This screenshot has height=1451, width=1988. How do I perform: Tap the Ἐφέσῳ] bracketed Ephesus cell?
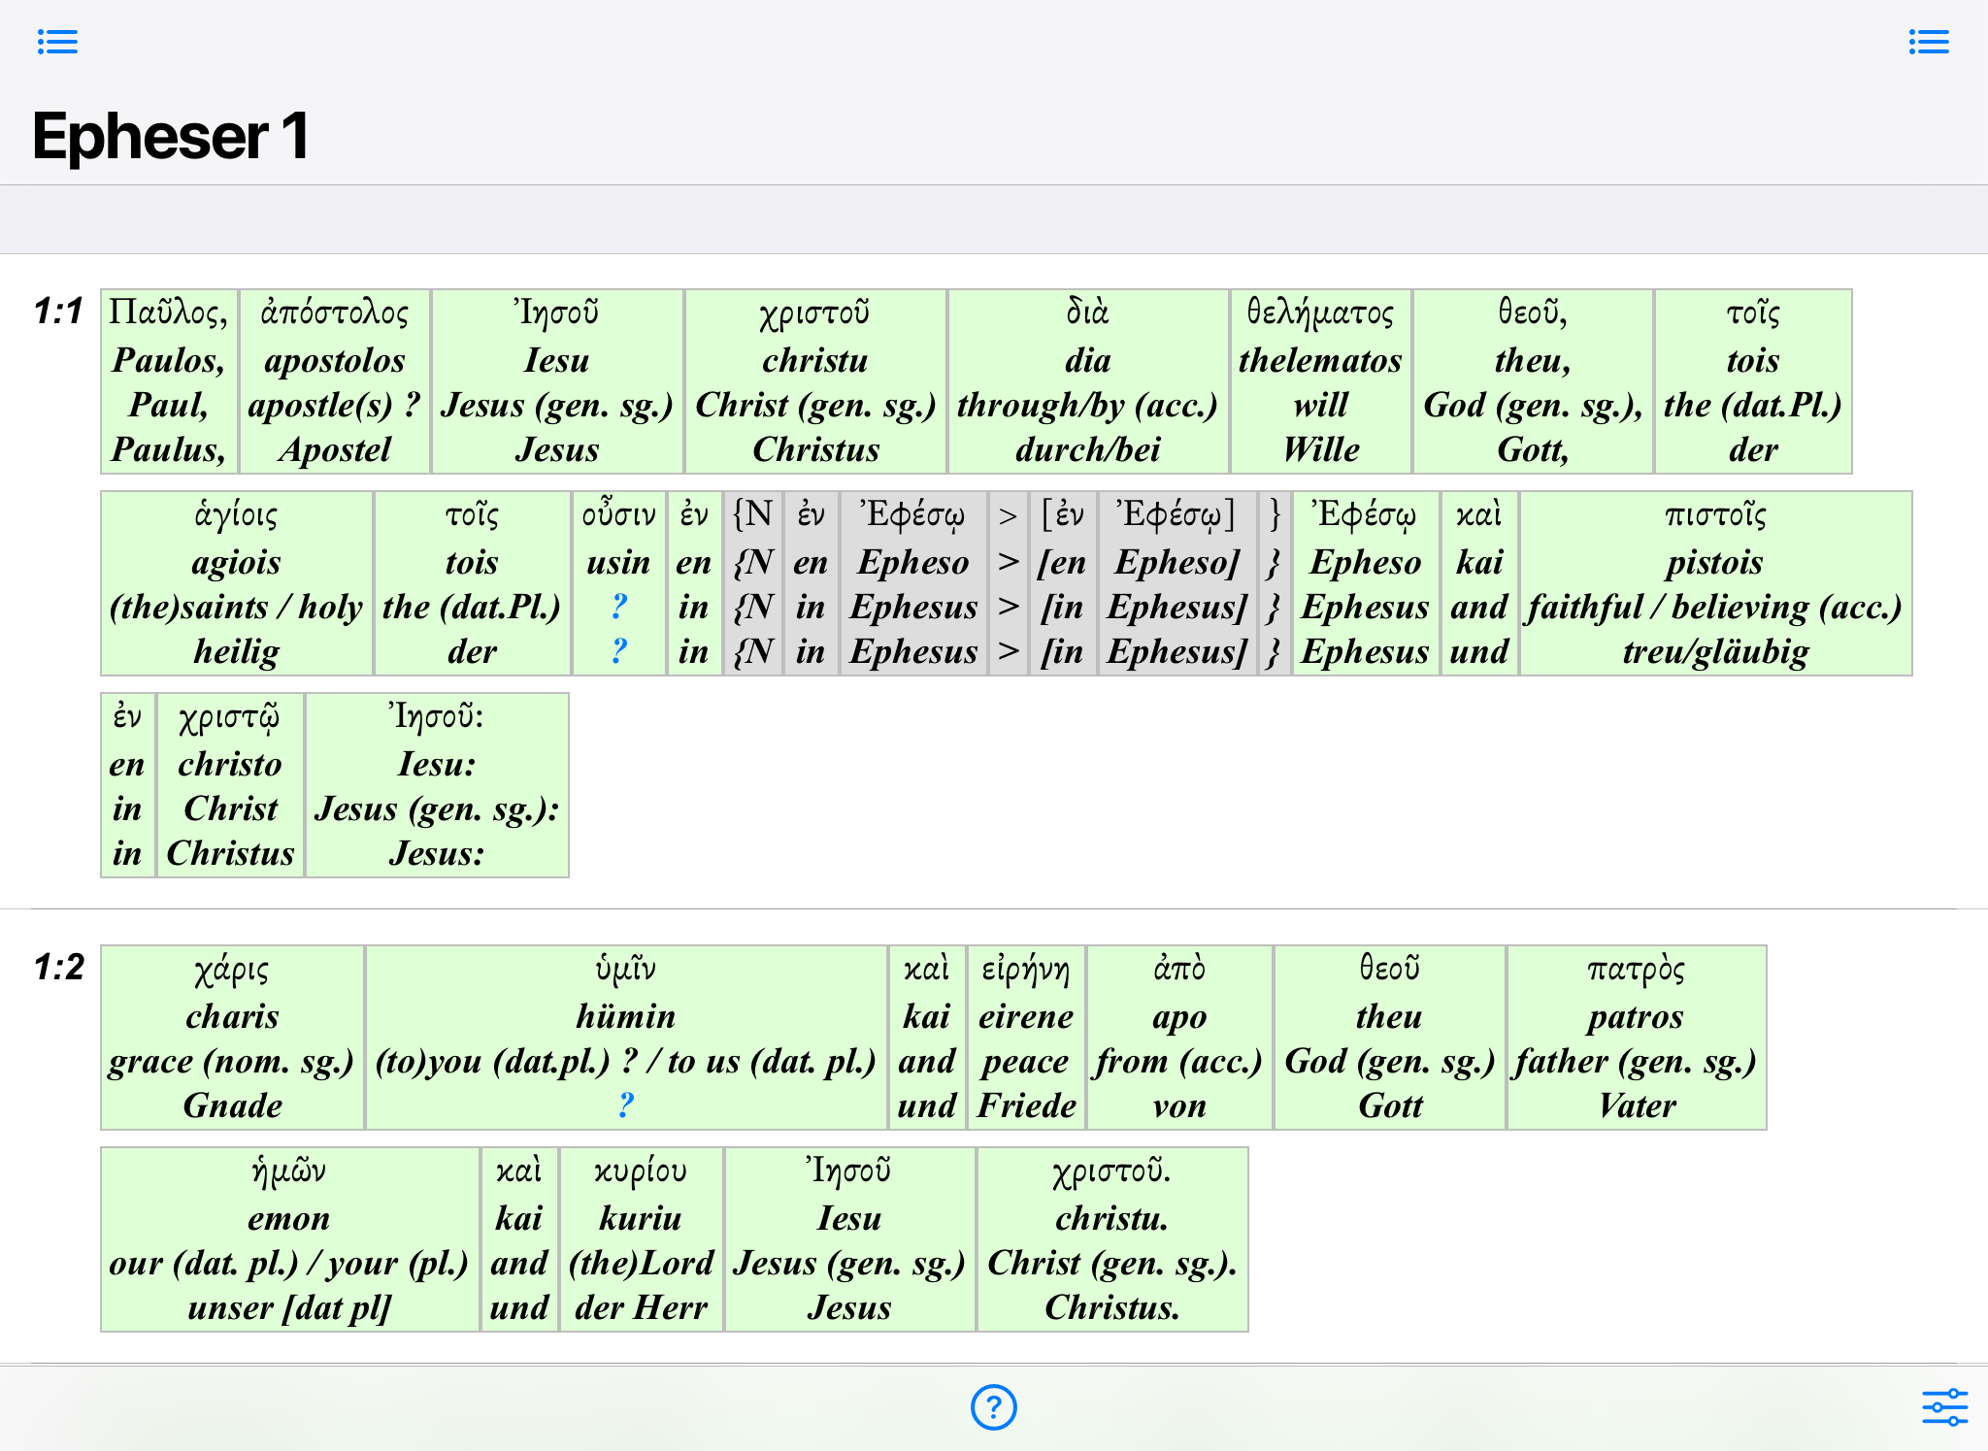click(1176, 583)
